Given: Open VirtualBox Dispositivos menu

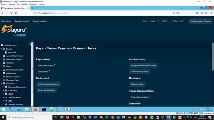Looking at the screenshot, I should [33, 4].
